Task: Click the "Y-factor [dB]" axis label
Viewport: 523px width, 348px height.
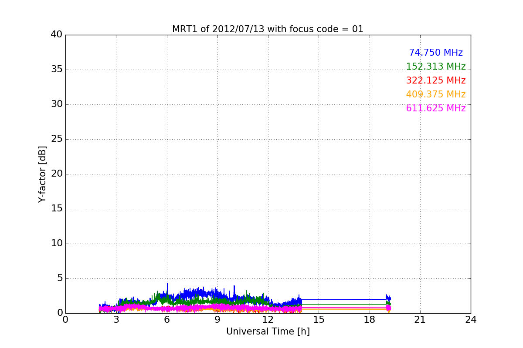Action: click(42, 174)
